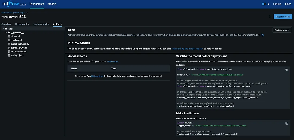Viewport: 294px width, 140px height.
Task: Click the MLmodel file icon
Action: (9, 36)
